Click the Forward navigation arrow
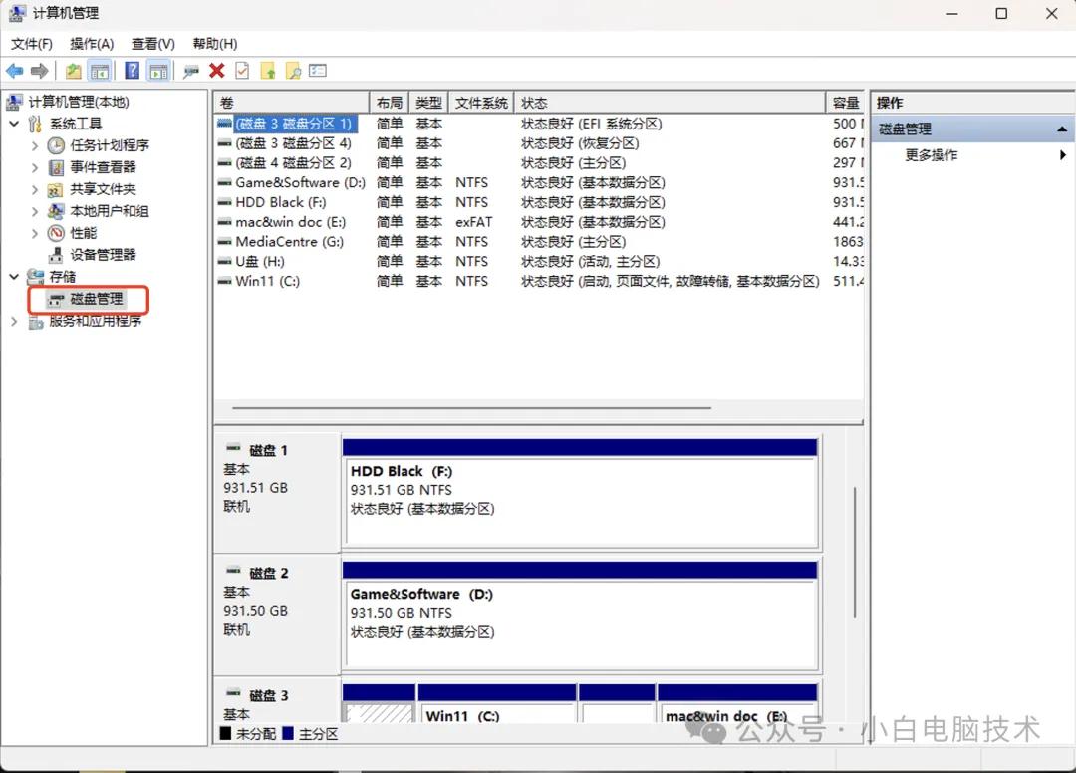 (39, 70)
